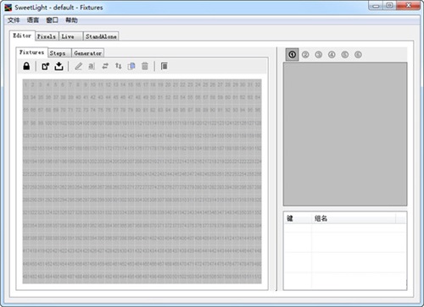
Task: Click the copy fixtures icon
Action: [x=131, y=66]
